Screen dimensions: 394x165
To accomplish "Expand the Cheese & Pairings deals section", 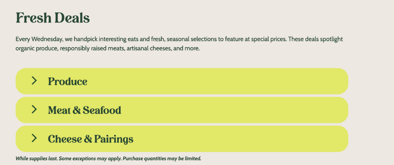I will click(x=182, y=139).
